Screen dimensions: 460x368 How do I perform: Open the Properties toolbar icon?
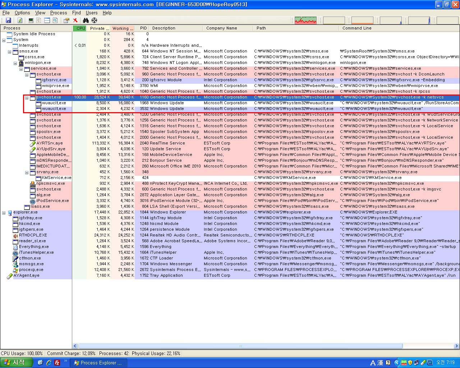66,20
